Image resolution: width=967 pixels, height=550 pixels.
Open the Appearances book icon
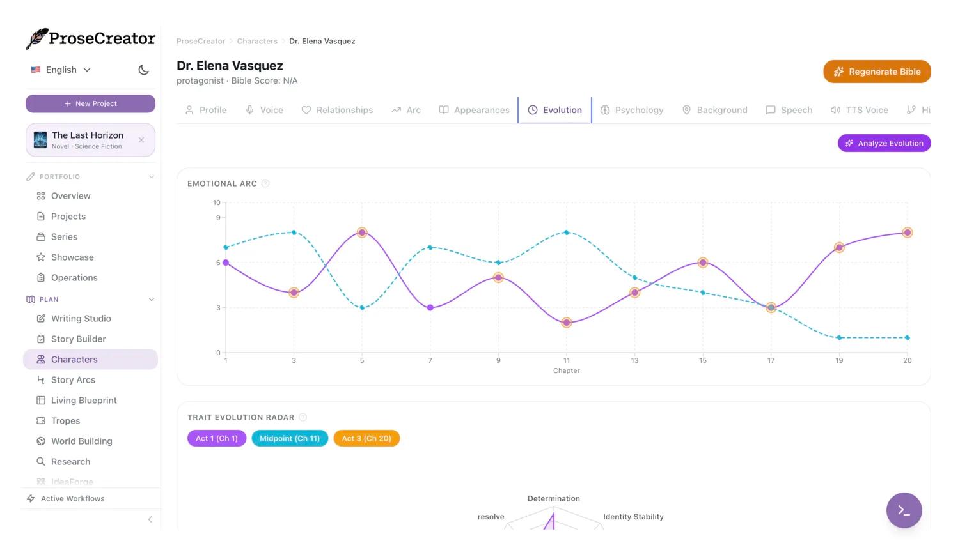click(x=443, y=110)
